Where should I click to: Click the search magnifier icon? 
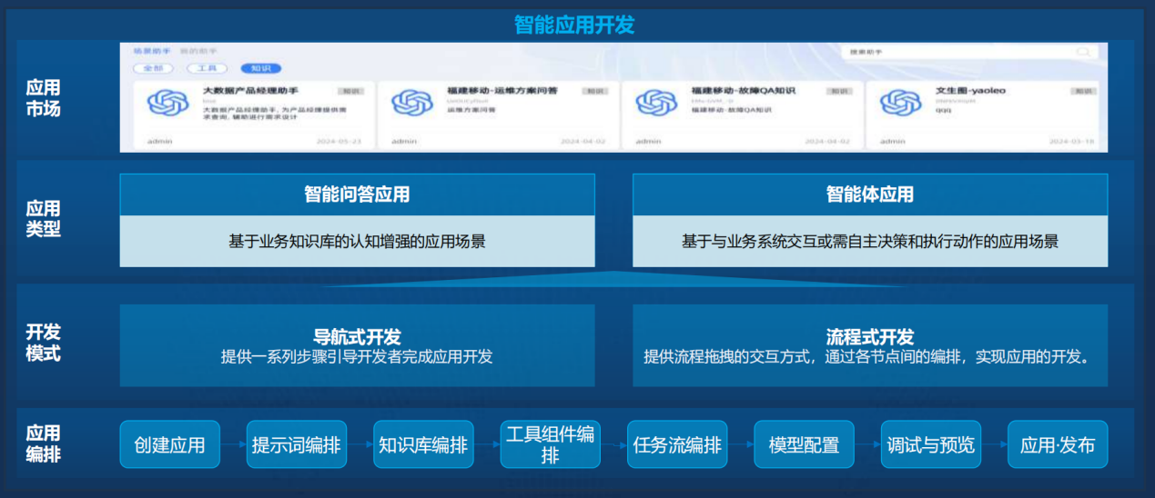[1083, 53]
